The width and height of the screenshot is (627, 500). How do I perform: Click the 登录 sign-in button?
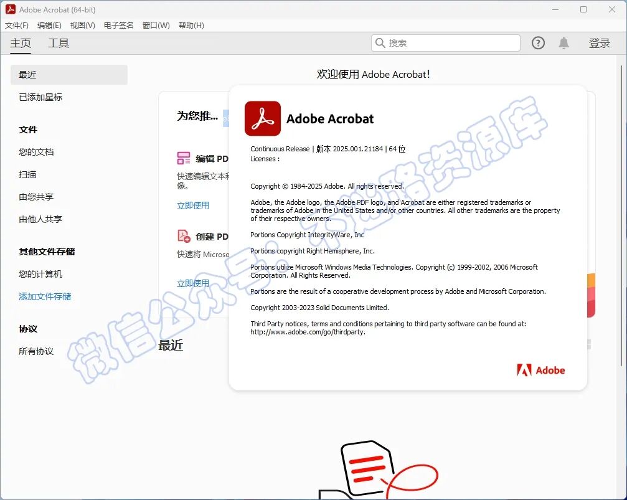pyautogui.click(x=600, y=43)
